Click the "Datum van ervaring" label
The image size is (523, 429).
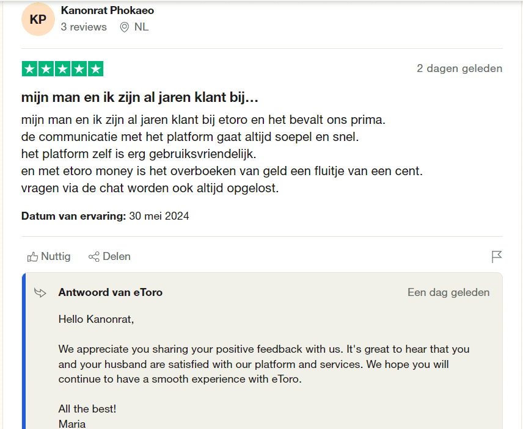pyautogui.click(x=73, y=216)
